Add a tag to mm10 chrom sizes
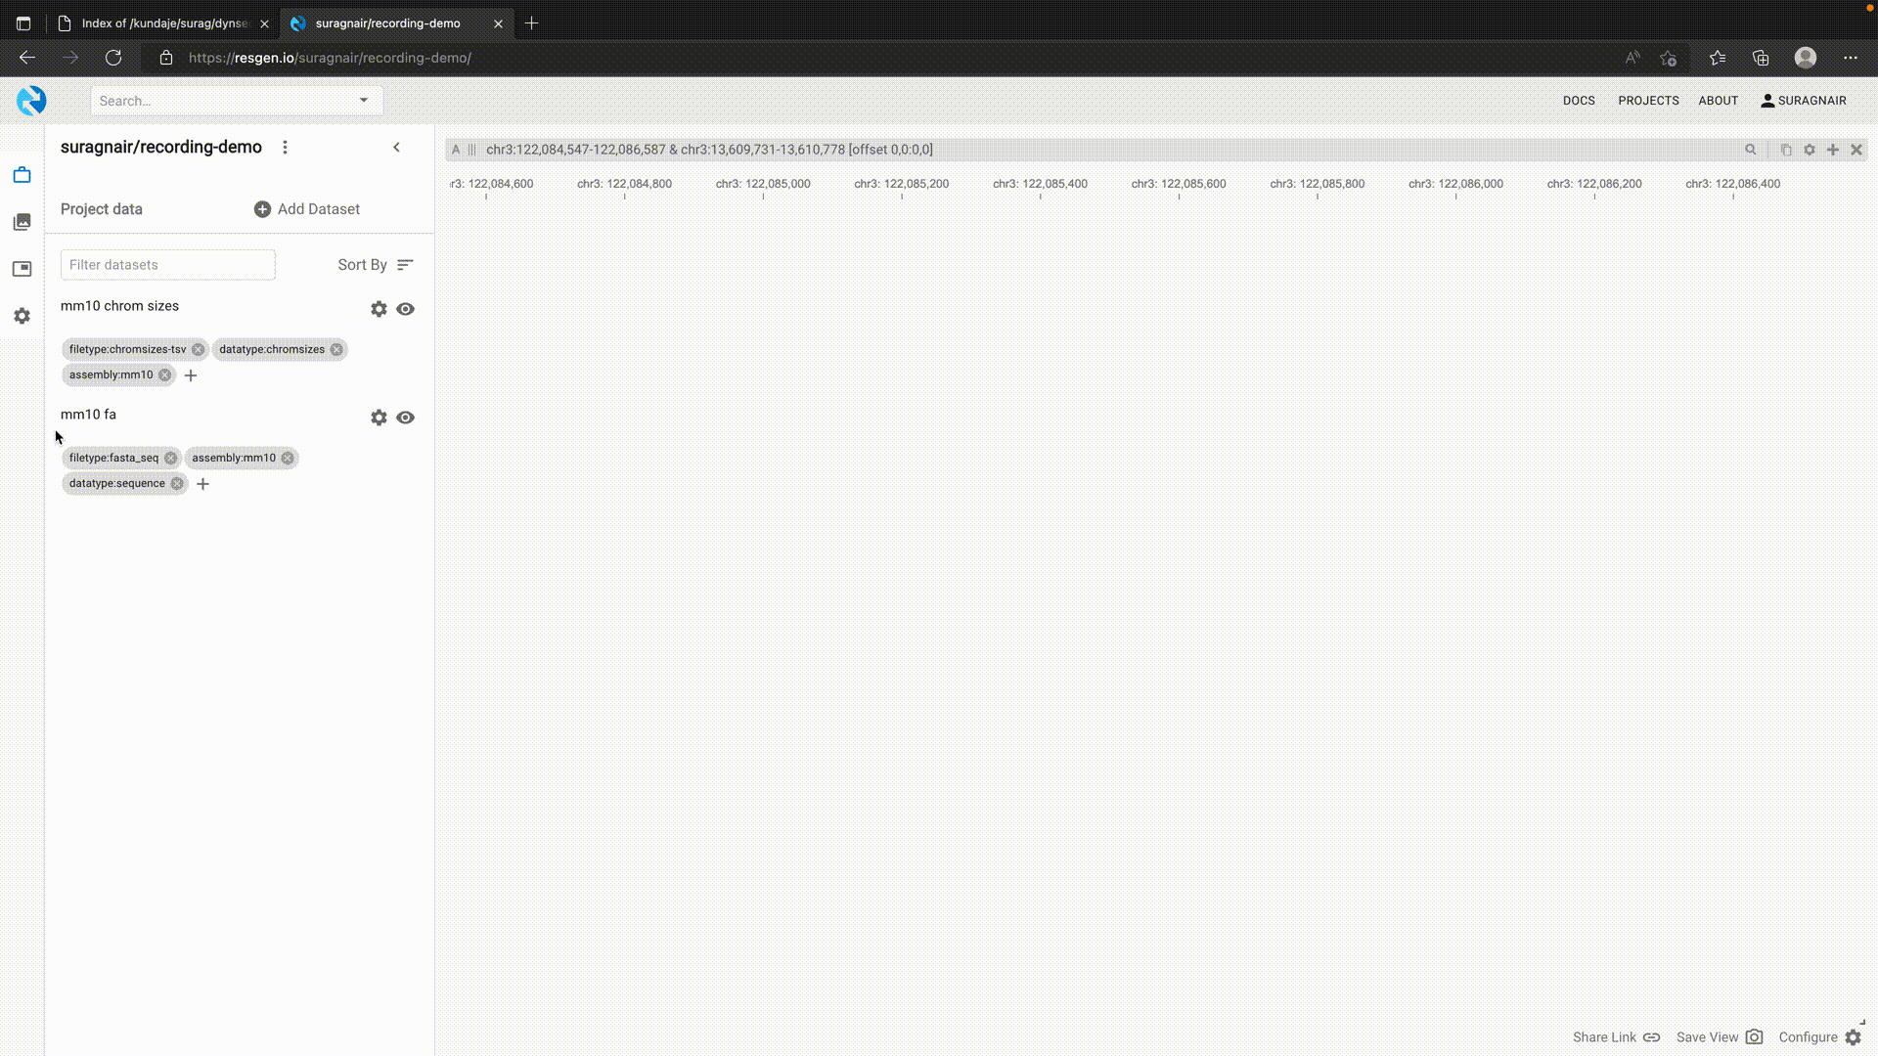Screen dimensions: 1878x1056 point(191,375)
